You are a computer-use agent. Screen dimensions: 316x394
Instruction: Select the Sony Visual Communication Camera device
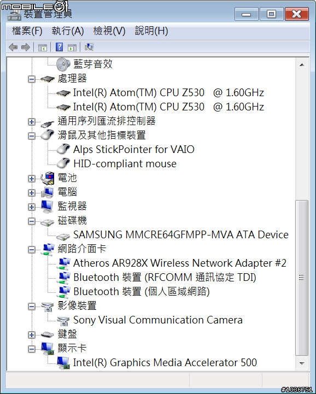tap(157, 320)
